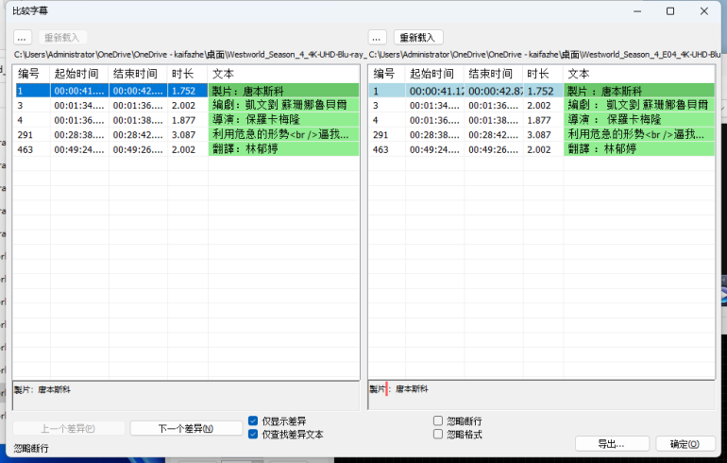Click left row 291 number cell
The height and width of the screenshot is (463, 727).
coord(31,134)
